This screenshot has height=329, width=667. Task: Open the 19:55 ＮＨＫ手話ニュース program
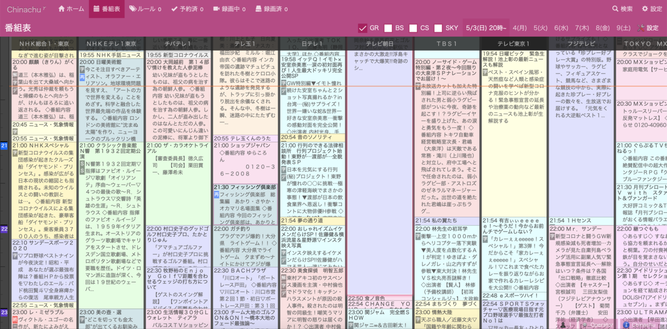tap(111, 55)
